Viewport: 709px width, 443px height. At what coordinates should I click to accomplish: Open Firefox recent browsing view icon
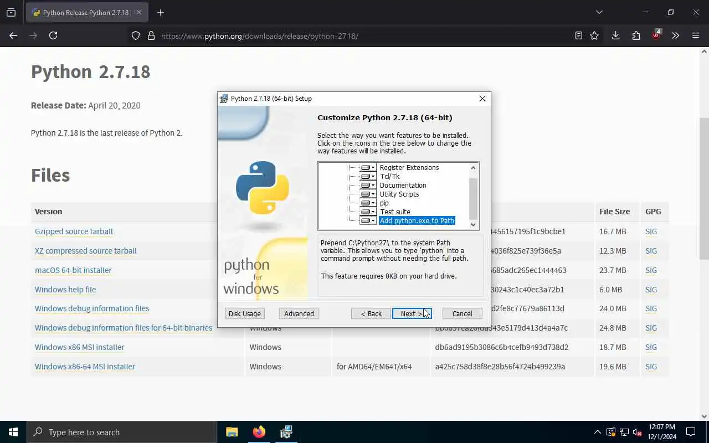(x=11, y=12)
